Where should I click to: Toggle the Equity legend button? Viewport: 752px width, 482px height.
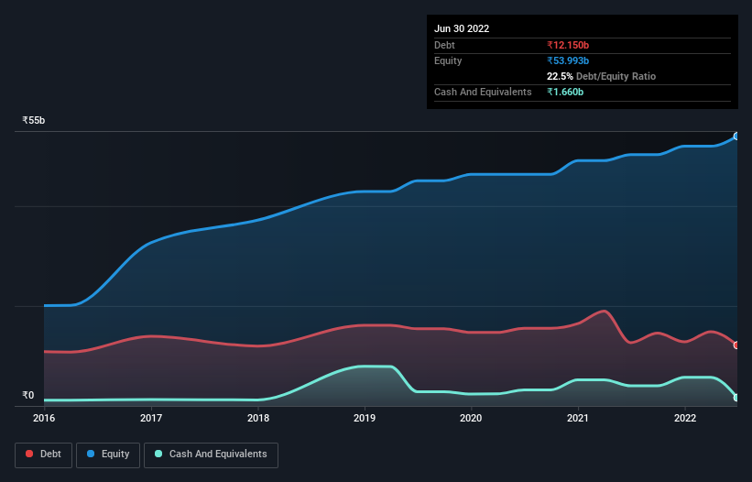[108, 455]
